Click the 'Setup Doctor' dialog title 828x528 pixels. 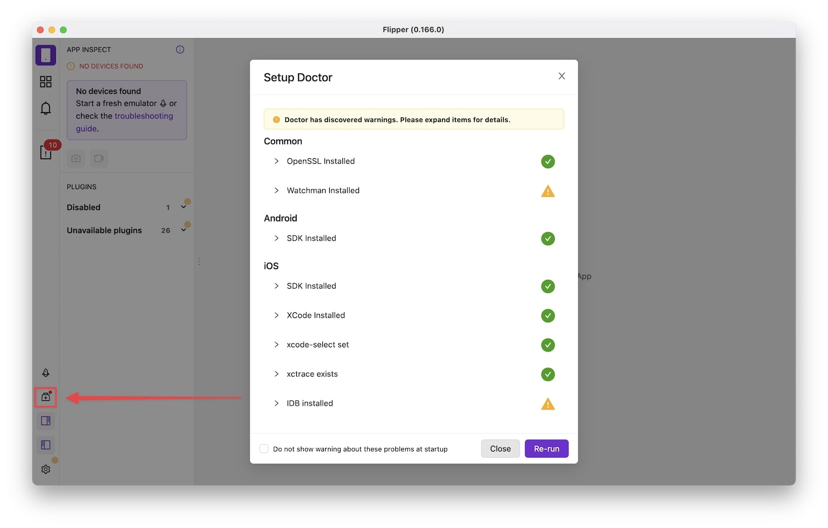click(x=298, y=78)
